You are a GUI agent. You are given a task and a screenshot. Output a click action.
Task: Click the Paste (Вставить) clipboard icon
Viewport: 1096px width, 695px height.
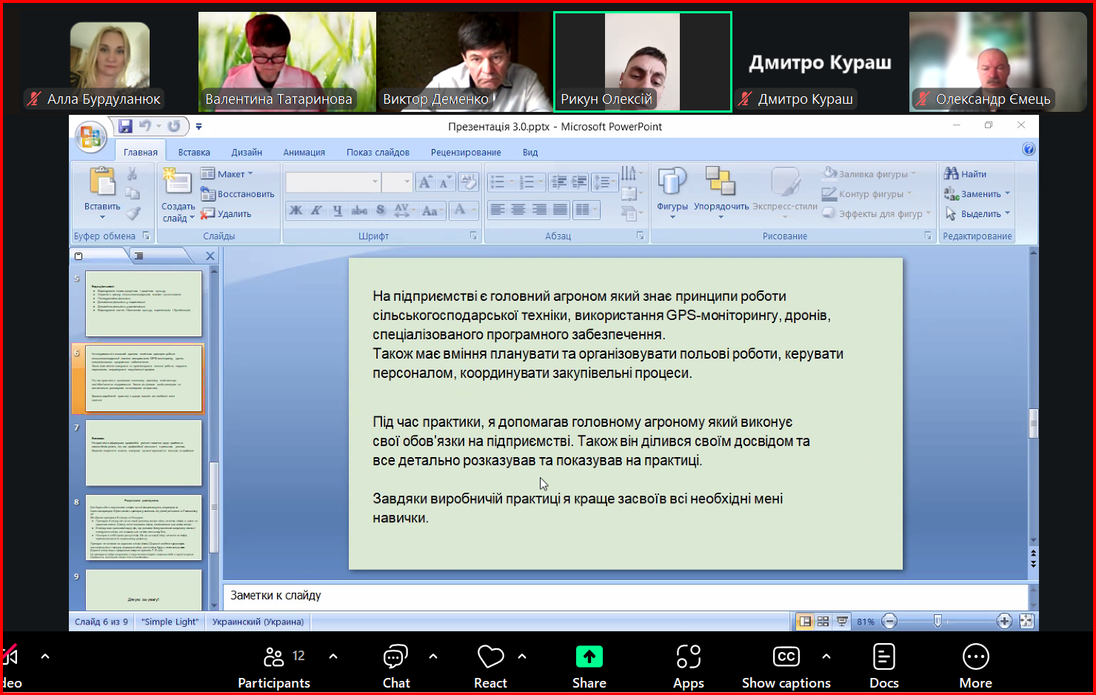point(102,182)
